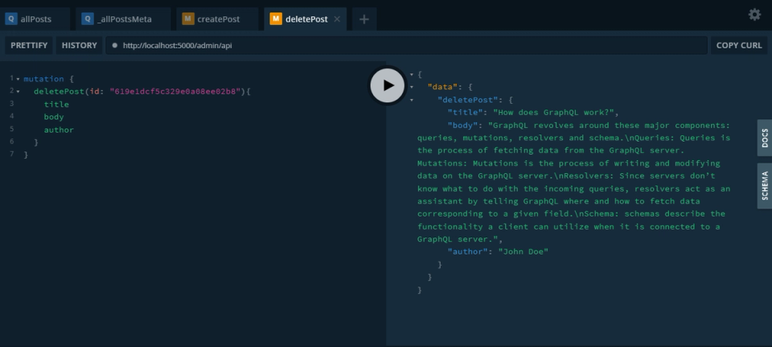Click the "body" key in response

click(462, 126)
